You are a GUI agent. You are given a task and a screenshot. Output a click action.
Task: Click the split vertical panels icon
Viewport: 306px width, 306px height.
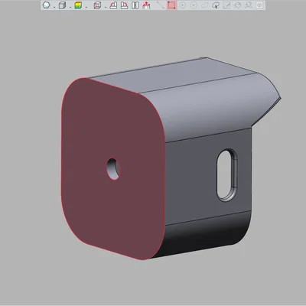tap(135, 5)
